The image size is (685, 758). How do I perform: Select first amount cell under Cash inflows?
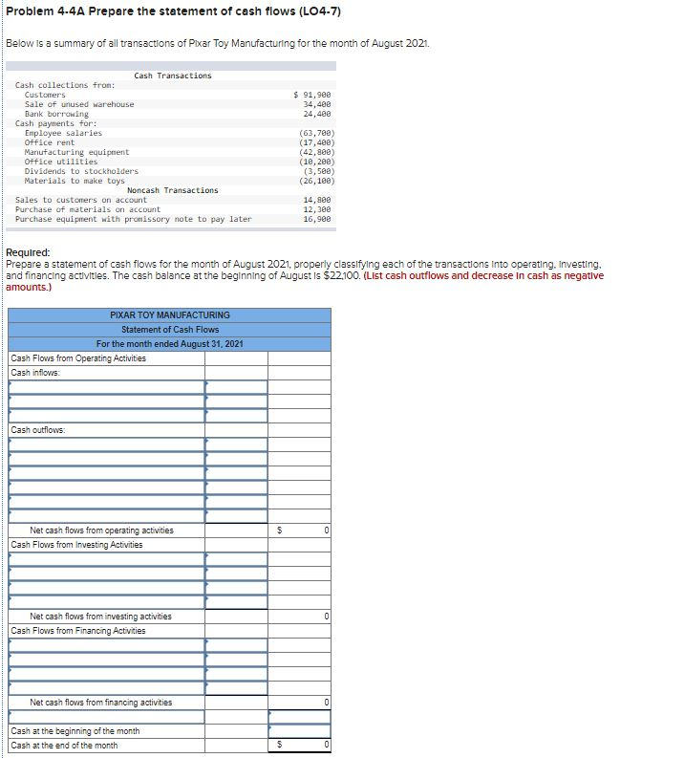236,387
